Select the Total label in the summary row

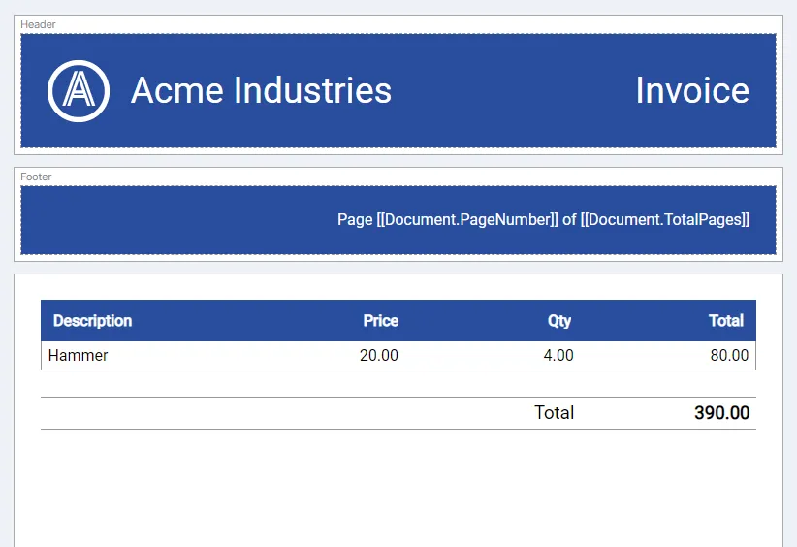pos(554,413)
